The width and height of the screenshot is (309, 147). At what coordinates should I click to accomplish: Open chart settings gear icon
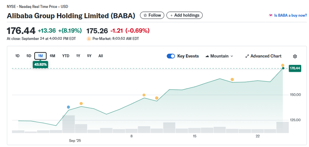tap(295, 56)
